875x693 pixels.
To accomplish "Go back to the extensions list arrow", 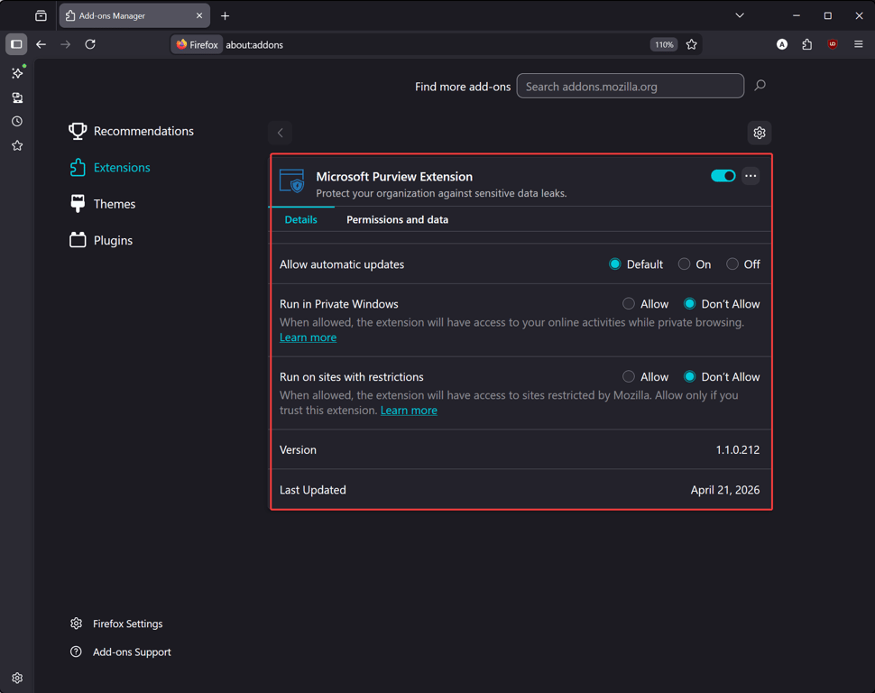I will (281, 133).
